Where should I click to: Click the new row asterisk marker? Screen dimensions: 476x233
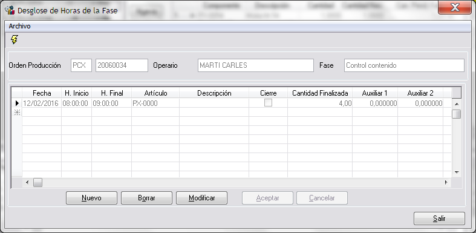(17, 113)
